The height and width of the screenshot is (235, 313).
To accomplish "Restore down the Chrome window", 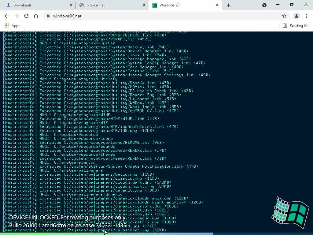I will click(292, 4).
